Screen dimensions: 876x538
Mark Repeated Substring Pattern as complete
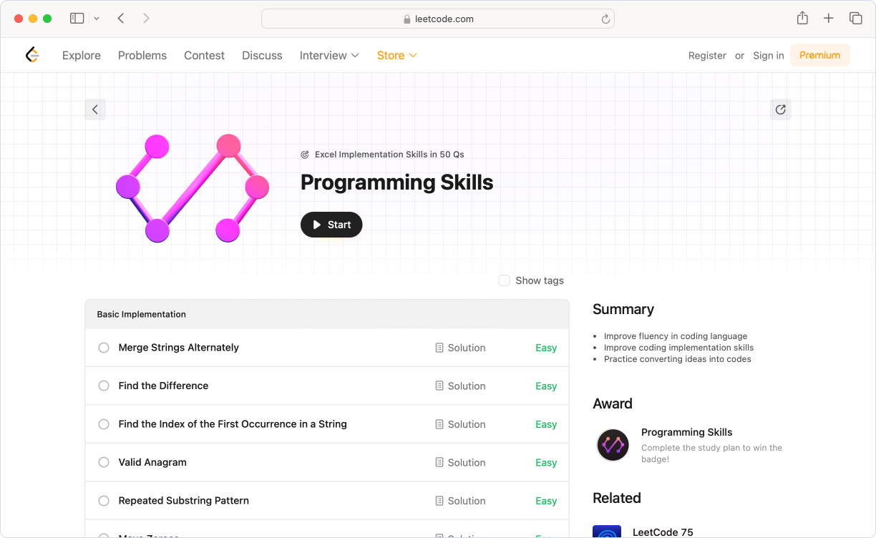(104, 501)
